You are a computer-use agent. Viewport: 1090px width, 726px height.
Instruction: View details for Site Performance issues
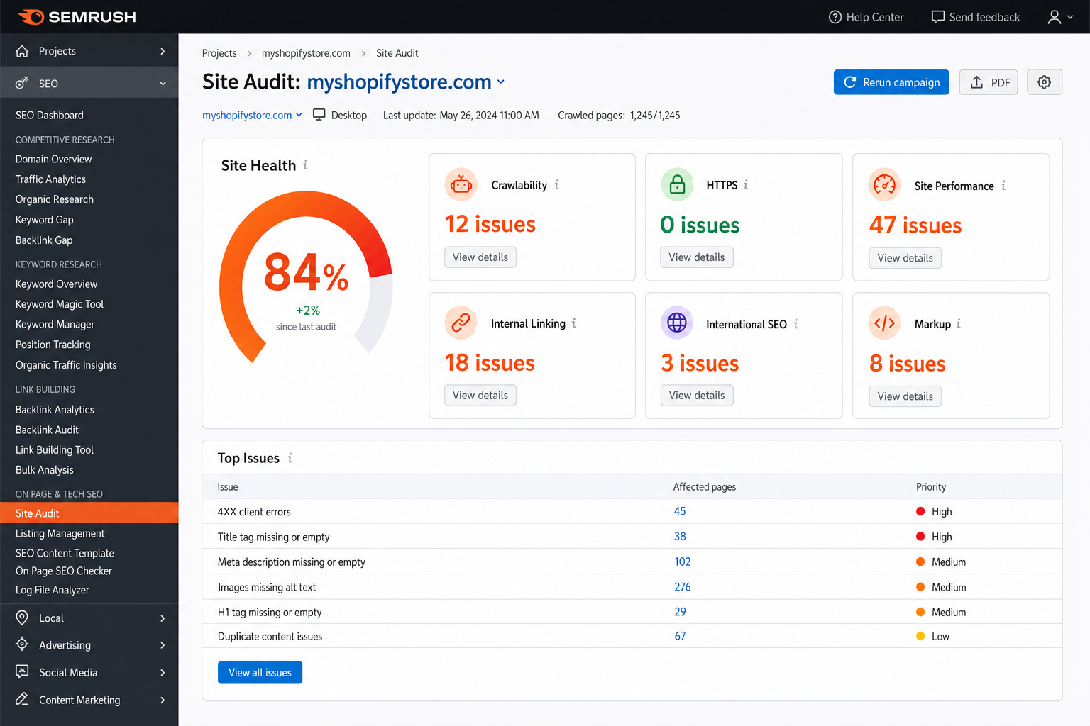(905, 258)
